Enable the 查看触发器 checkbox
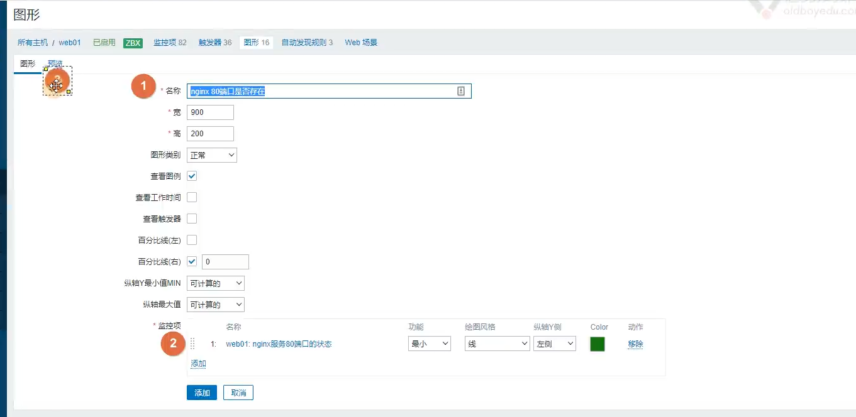 coord(192,219)
